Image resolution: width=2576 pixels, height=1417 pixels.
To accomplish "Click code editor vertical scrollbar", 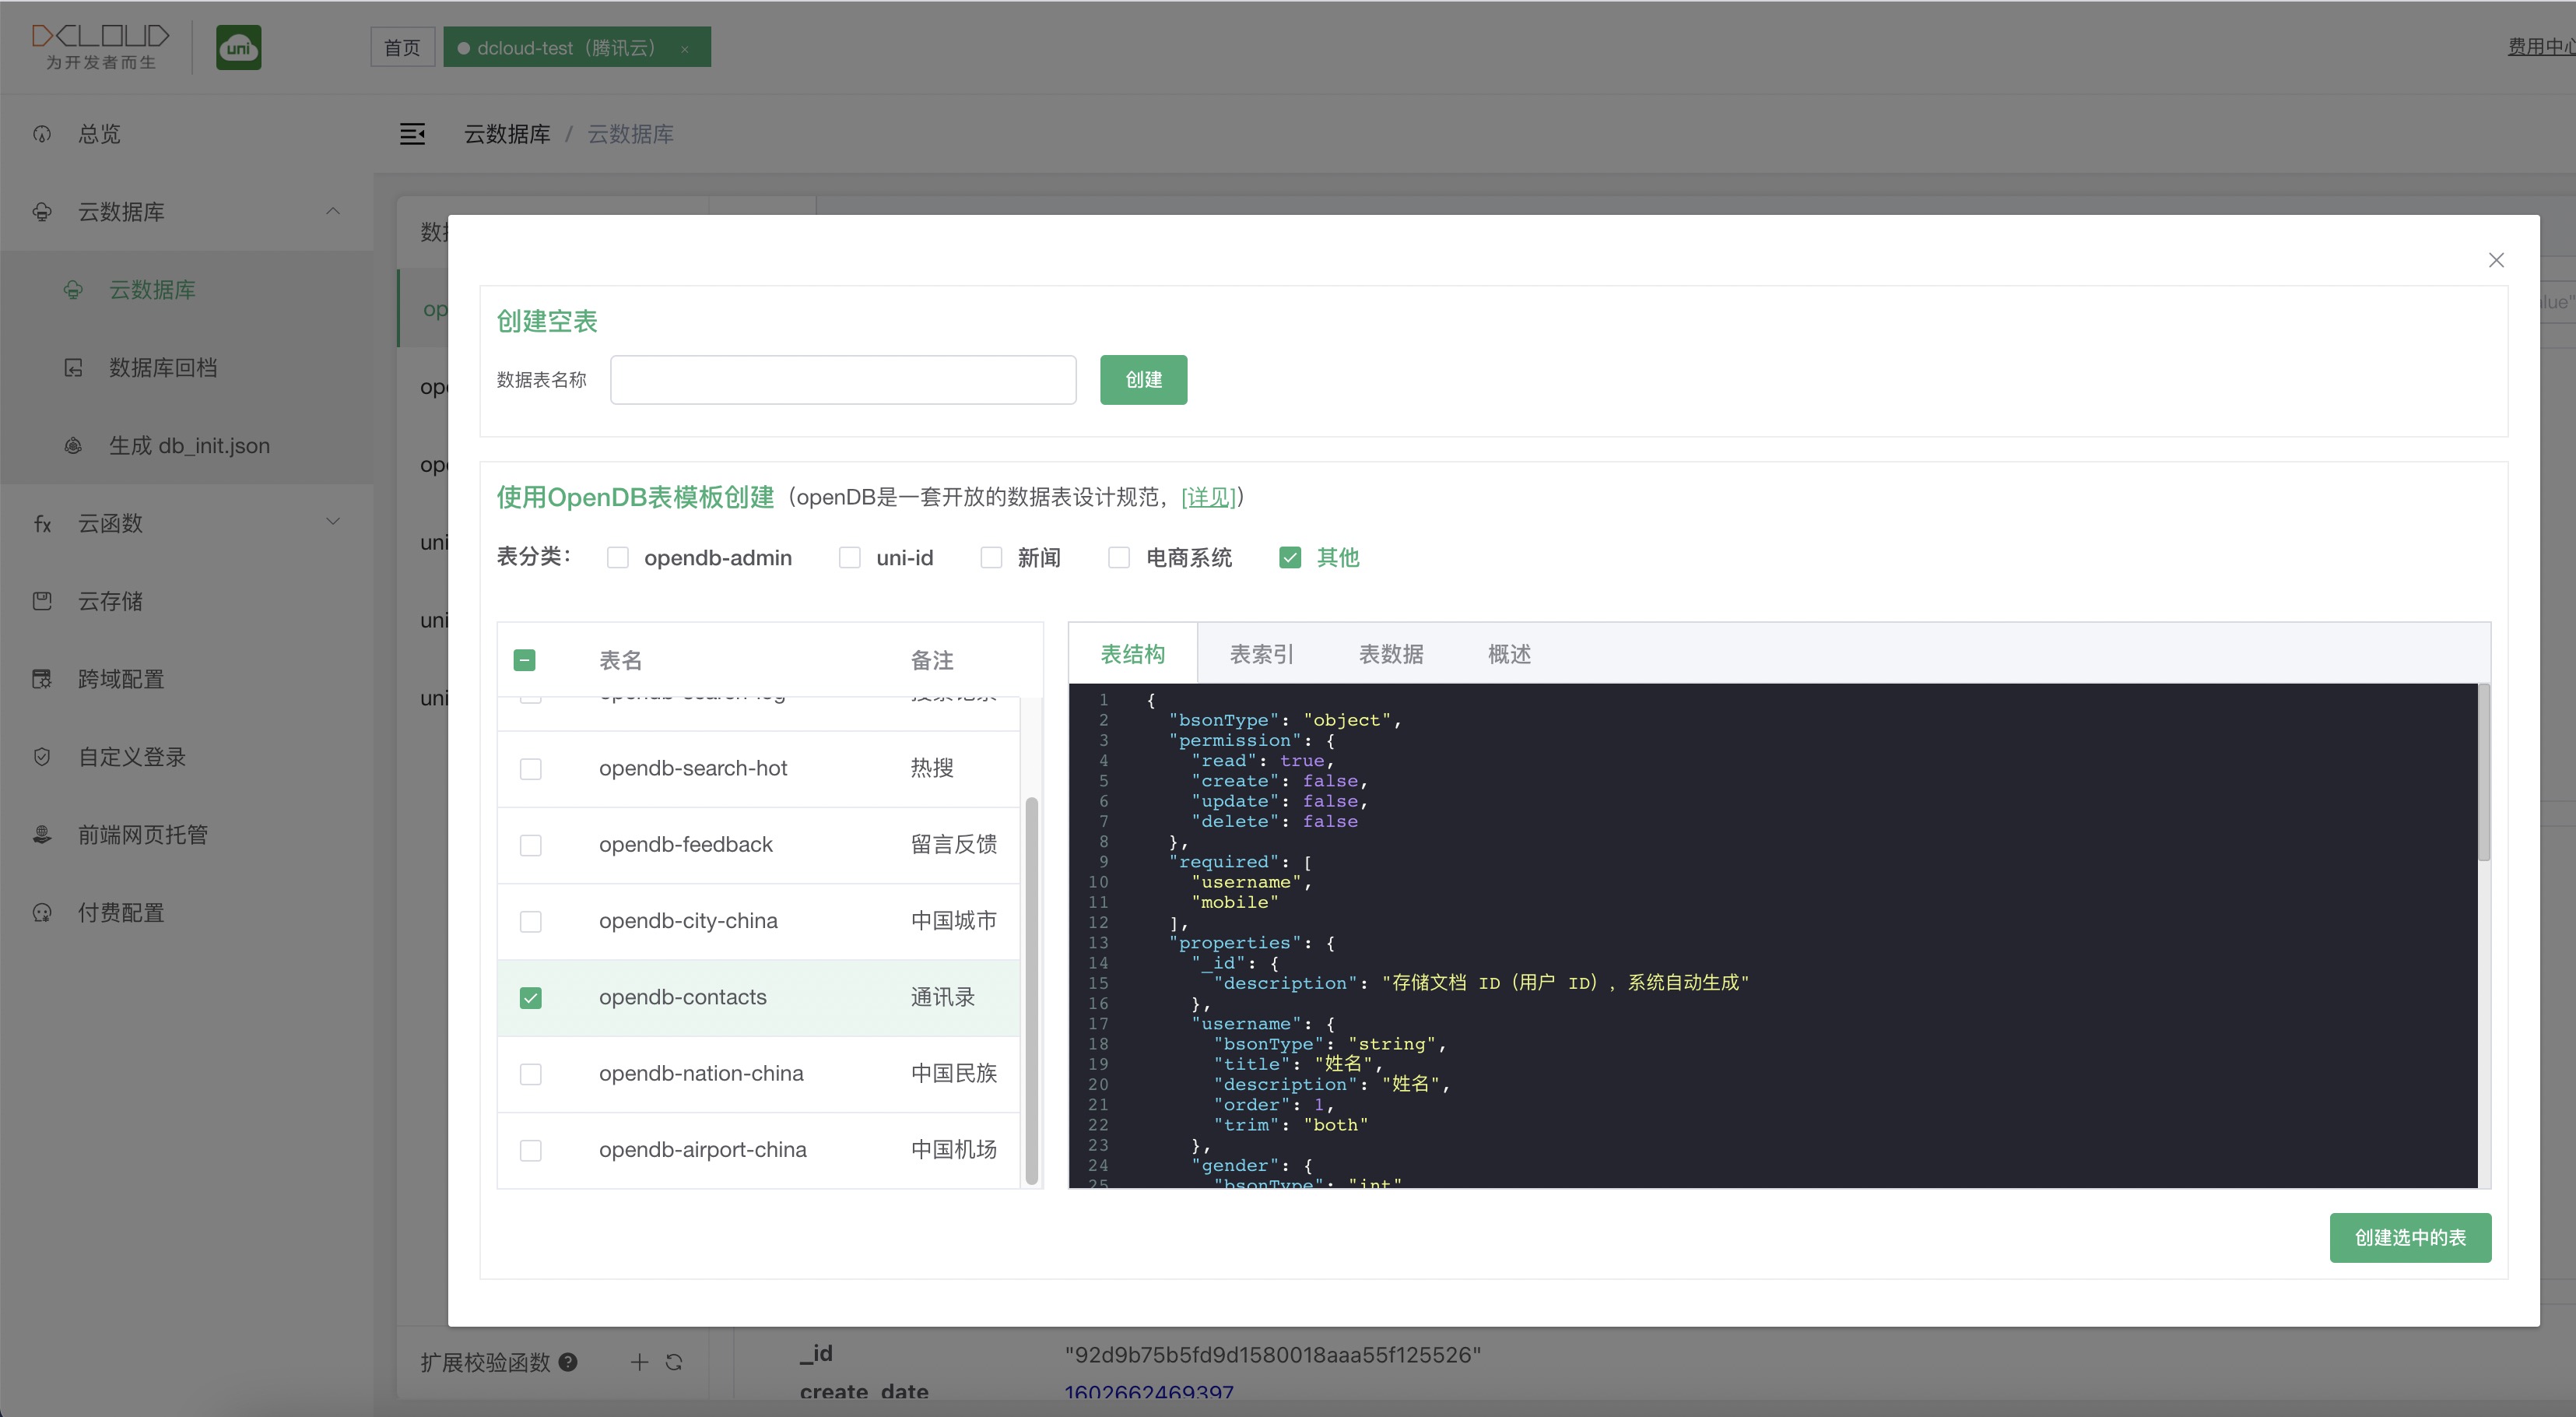I will coord(2484,772).
